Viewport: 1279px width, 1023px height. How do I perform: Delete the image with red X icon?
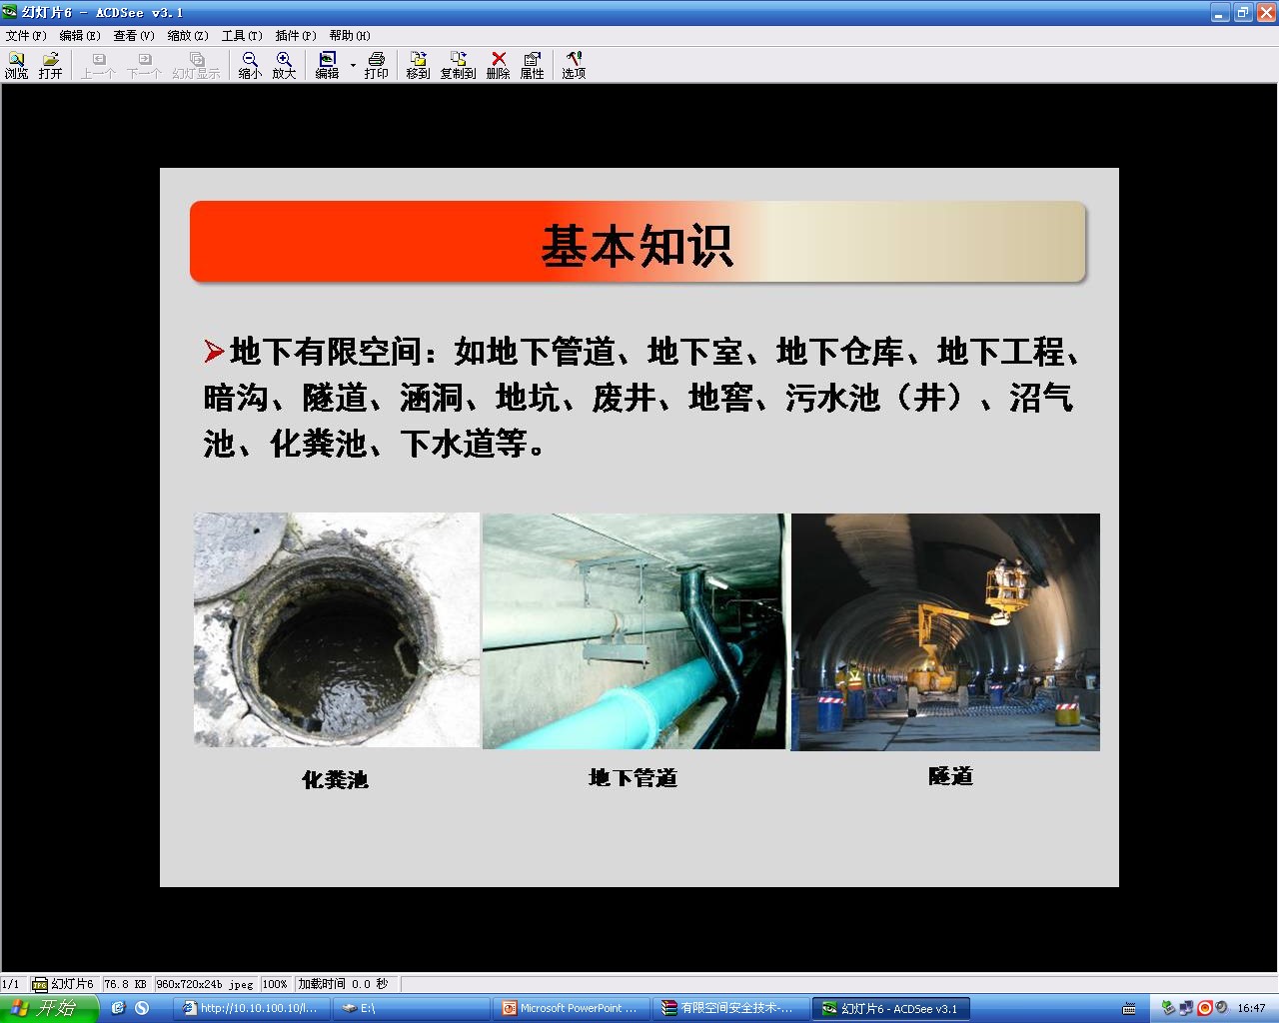coord(498,65)
